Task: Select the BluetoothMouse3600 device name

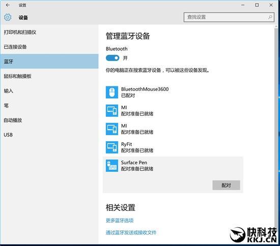Action: click(145, 89)
